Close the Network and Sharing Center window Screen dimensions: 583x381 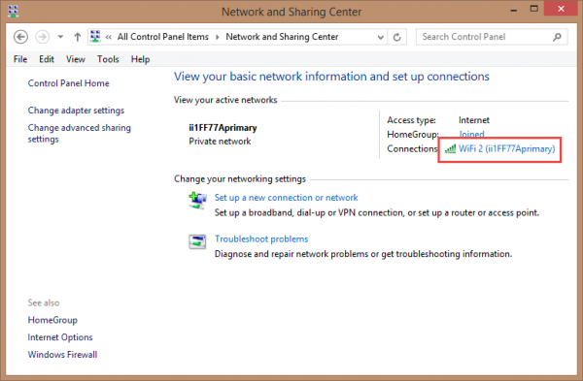pyautogui.click(x=561, y=9)
